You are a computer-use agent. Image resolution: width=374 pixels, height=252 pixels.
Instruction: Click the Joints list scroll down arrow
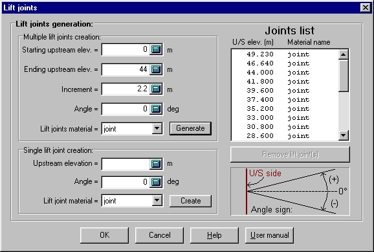[x=343, y=135]
